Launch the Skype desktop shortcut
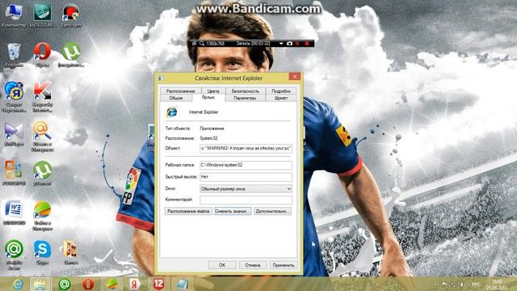Image resolution: width=517 pixels, height=291 pixels. coord(42,253)
